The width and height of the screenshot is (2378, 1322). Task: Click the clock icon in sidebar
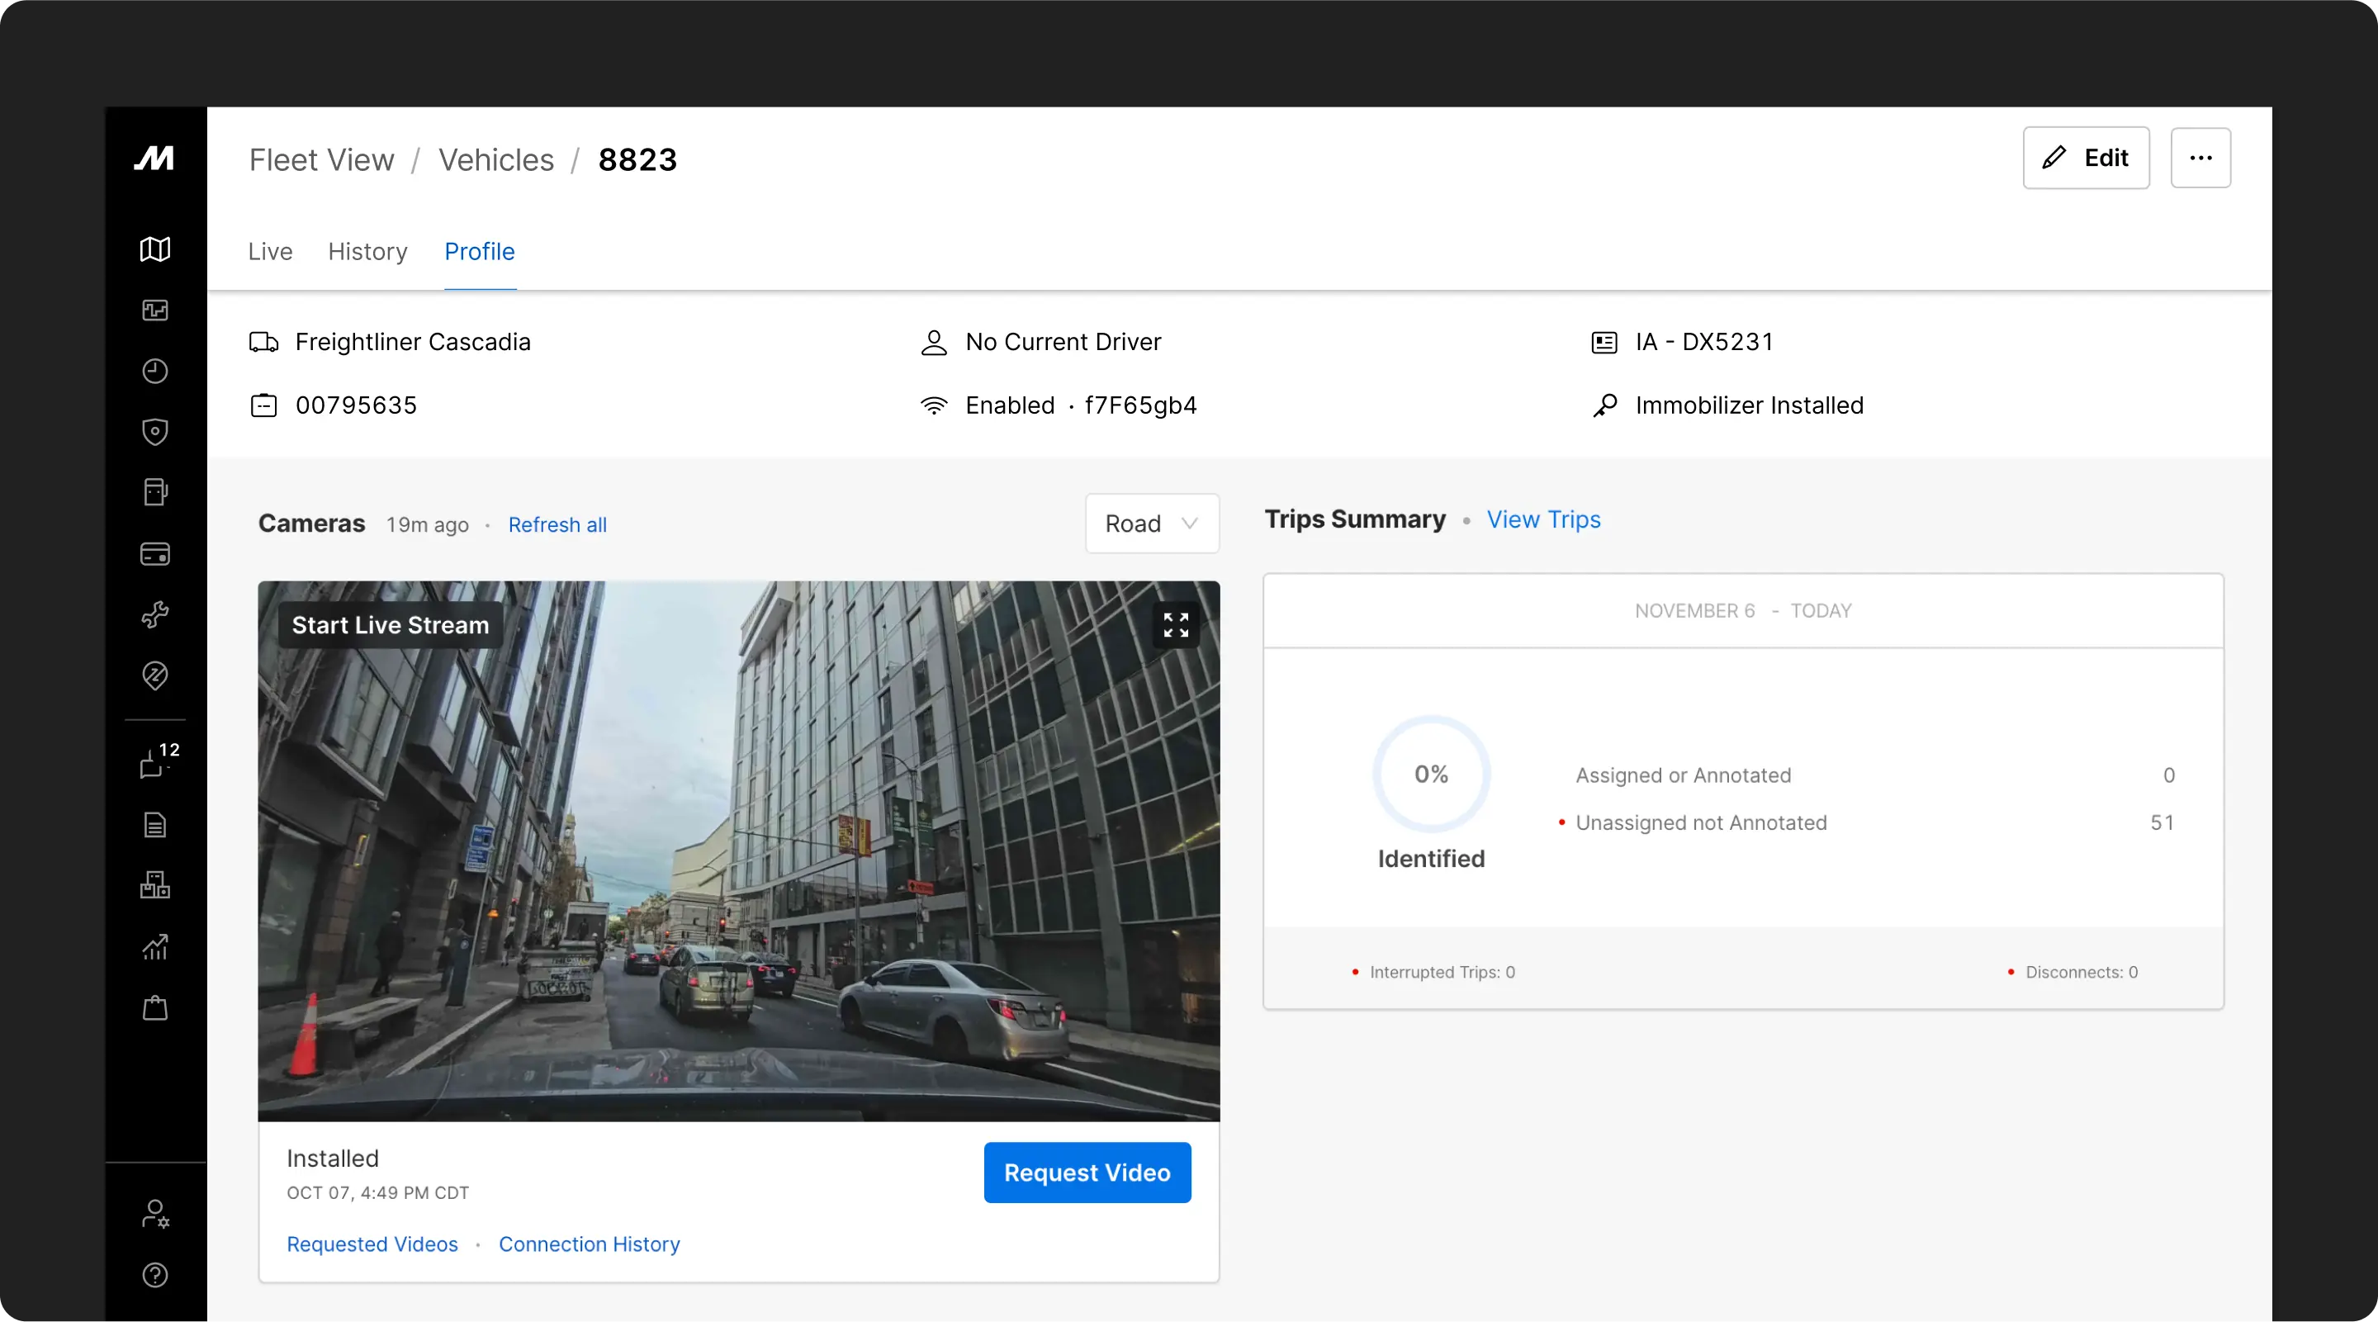(155, 371)
